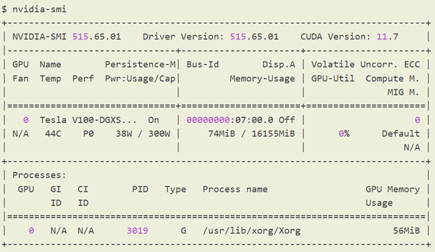Click the Bus-Id column header
Viewport: 435px width, 252px height.
tap(203, 64)
